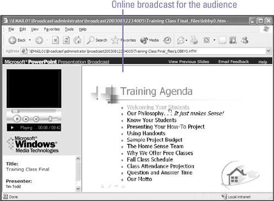
Task: Click the Stop loading icon
Action: click(55, 40)
